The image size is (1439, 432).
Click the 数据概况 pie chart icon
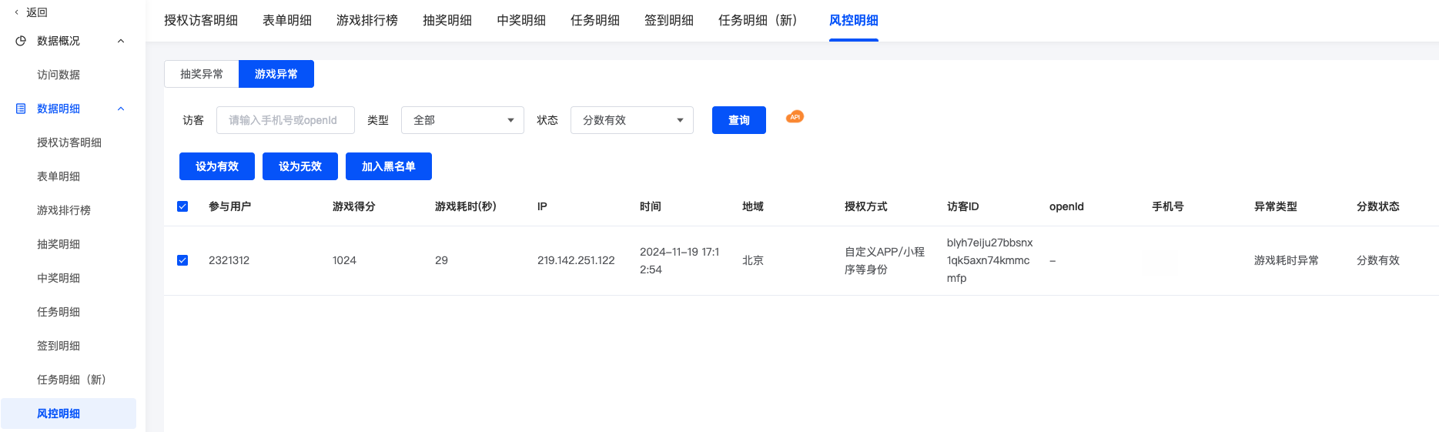point(21,41)
